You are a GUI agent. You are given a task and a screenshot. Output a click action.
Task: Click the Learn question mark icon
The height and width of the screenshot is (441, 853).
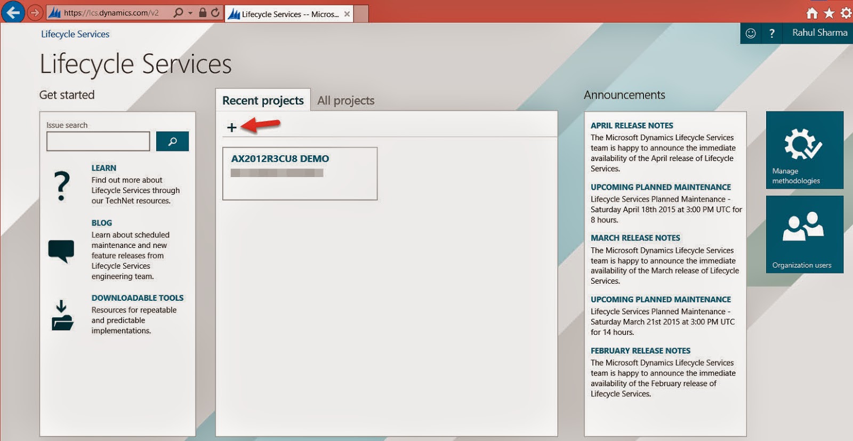[x=62, y=186]
